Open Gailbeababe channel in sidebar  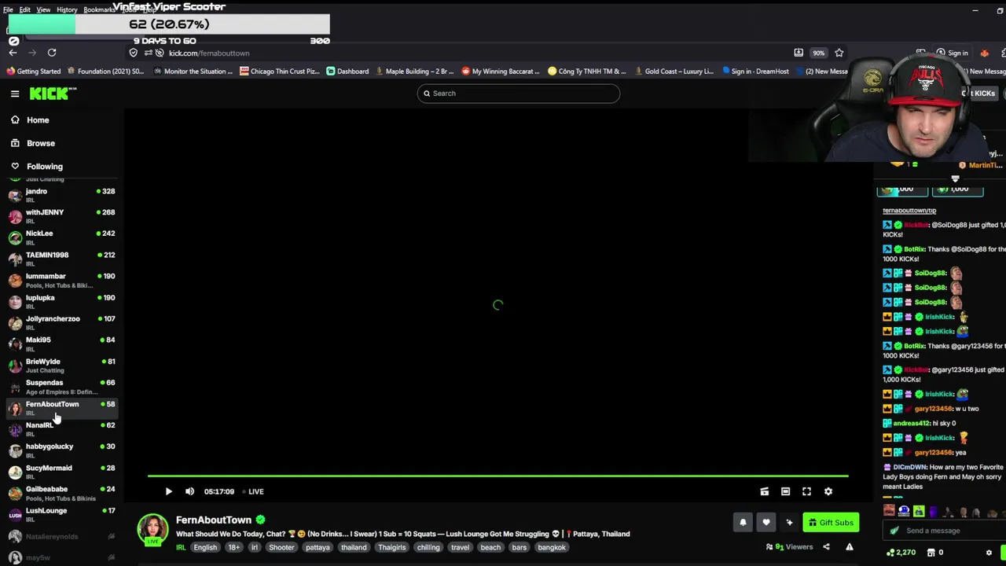pos(61,493)
